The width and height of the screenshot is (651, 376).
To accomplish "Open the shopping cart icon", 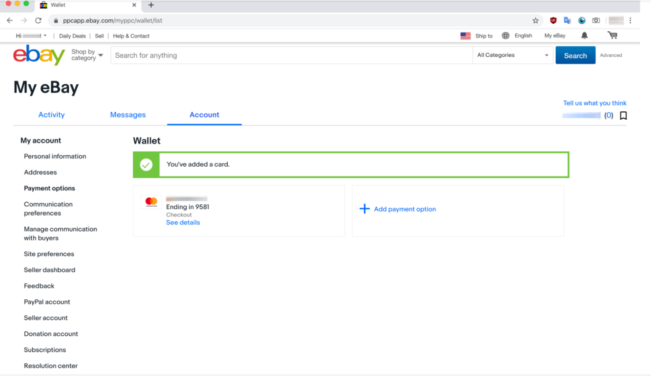I will [612, 36].
